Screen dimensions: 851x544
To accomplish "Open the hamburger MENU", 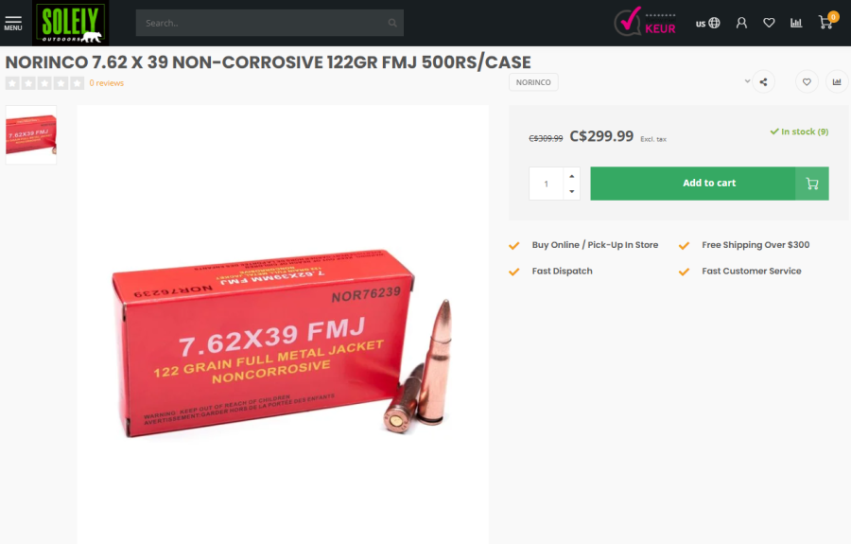I will [x=13, y=24].
